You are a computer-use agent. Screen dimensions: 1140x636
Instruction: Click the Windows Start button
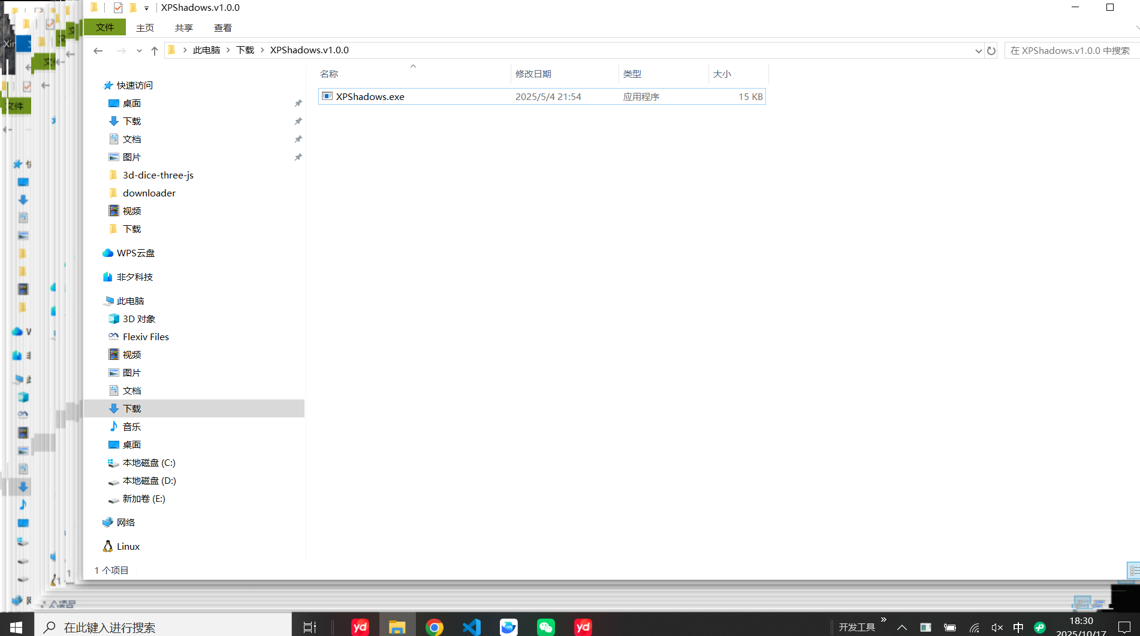(16, 627)
